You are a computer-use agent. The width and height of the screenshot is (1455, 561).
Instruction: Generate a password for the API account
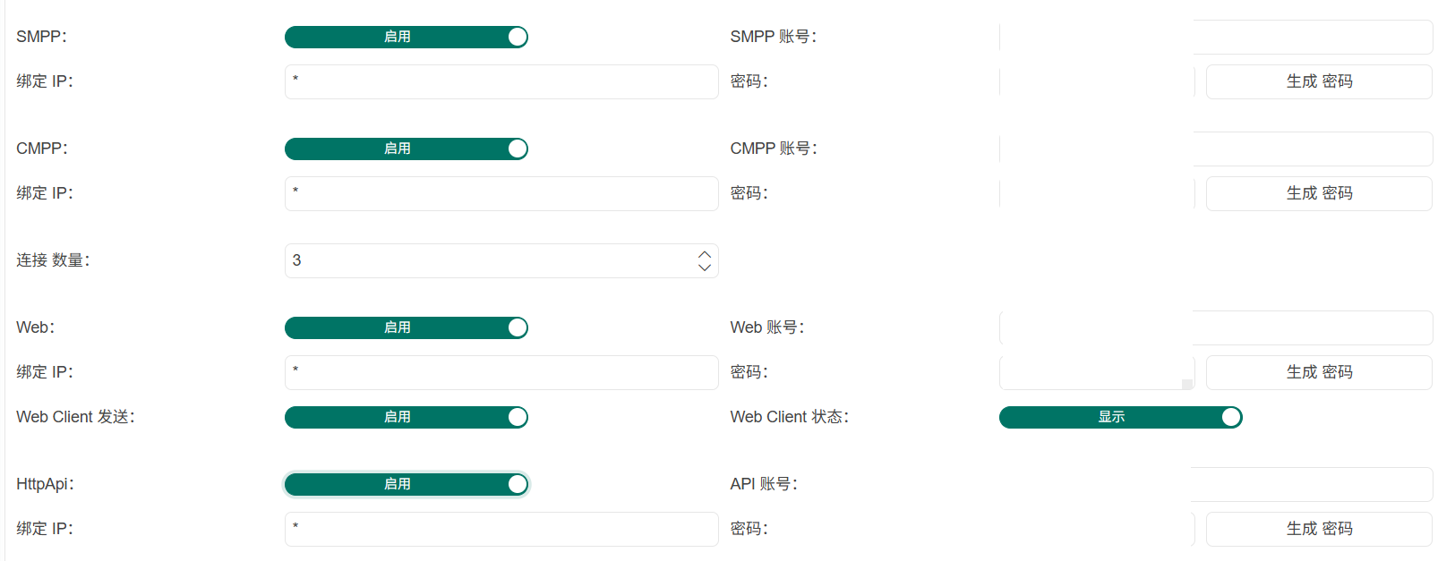tap(1319, 529)
